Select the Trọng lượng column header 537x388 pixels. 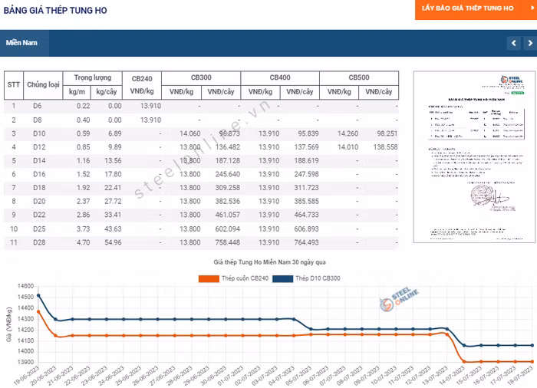[x=93, y=77]
